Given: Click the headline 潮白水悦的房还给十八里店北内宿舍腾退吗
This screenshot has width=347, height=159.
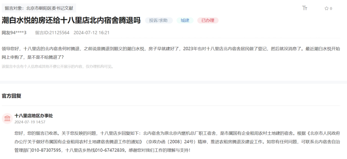Looking at the screenshot, I should point(71,20).
